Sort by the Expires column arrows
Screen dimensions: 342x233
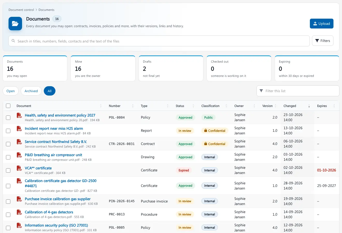(334, 106)
